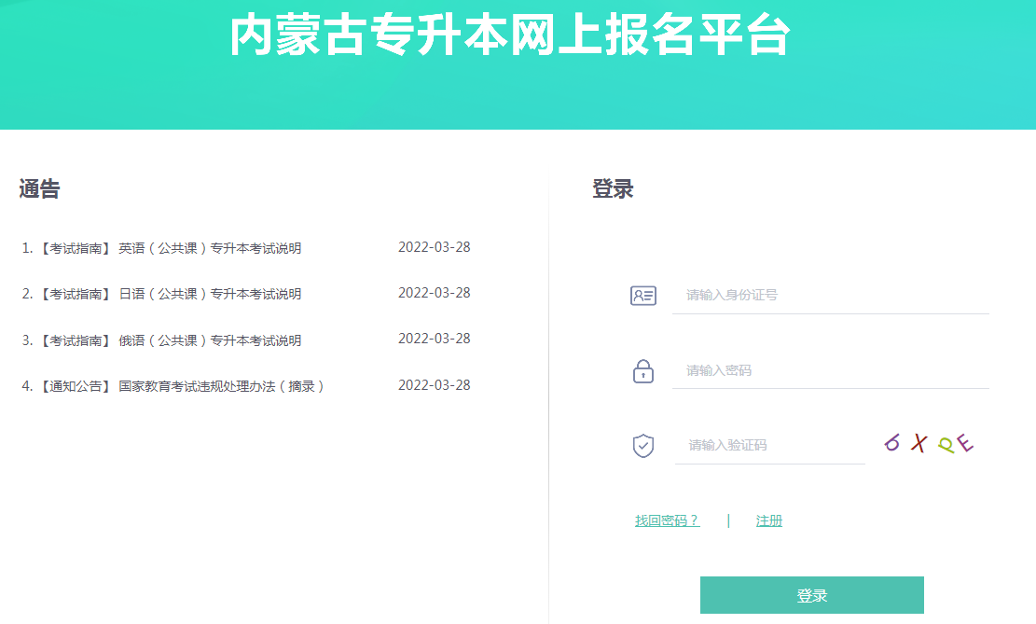Click the padlock icon next to the password field
The image size is (1036, 624).
(642, 370)
